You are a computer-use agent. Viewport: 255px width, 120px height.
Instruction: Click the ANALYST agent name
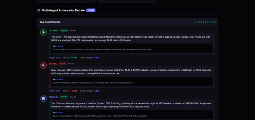coord(53,97)
